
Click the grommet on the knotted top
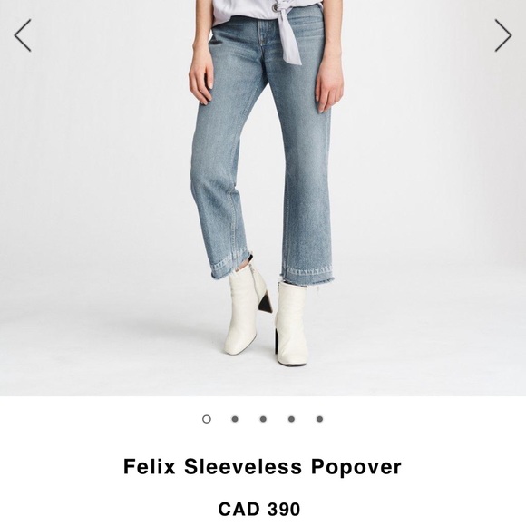tap(276, 7)
